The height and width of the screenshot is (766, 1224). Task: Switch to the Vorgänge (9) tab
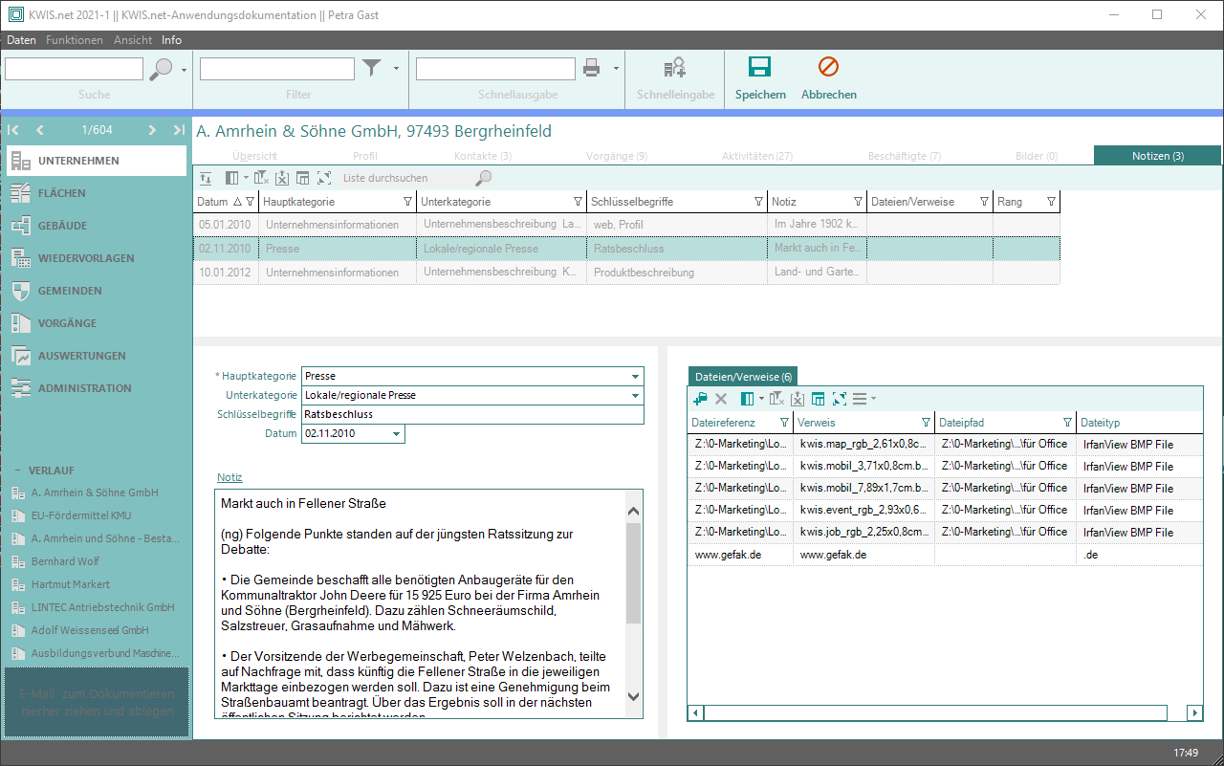(x=617, y=156)
